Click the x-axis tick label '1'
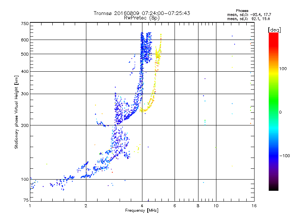 point(30,206)
